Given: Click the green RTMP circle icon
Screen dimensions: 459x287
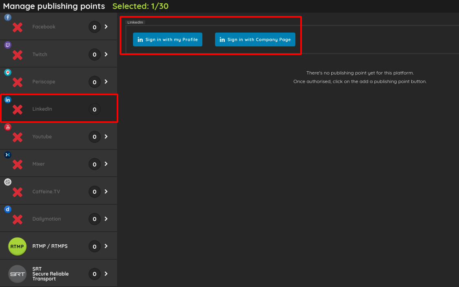Looking at the screenshot, I should 17,246.
